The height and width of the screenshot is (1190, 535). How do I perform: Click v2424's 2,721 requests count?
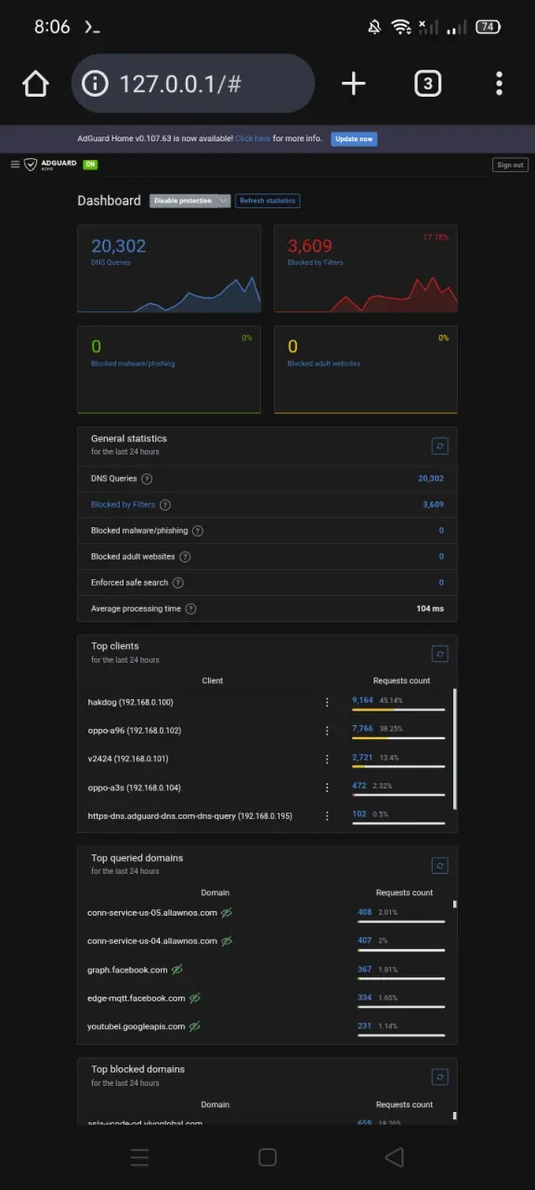[x=362, y=758]
